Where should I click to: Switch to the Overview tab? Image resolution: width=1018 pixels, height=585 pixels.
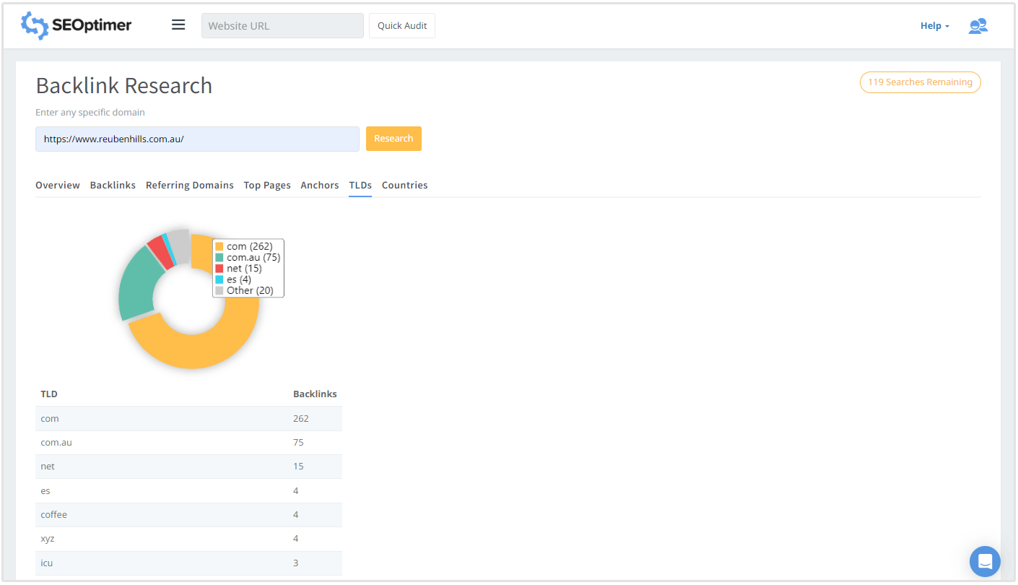(x=58, y=186)
